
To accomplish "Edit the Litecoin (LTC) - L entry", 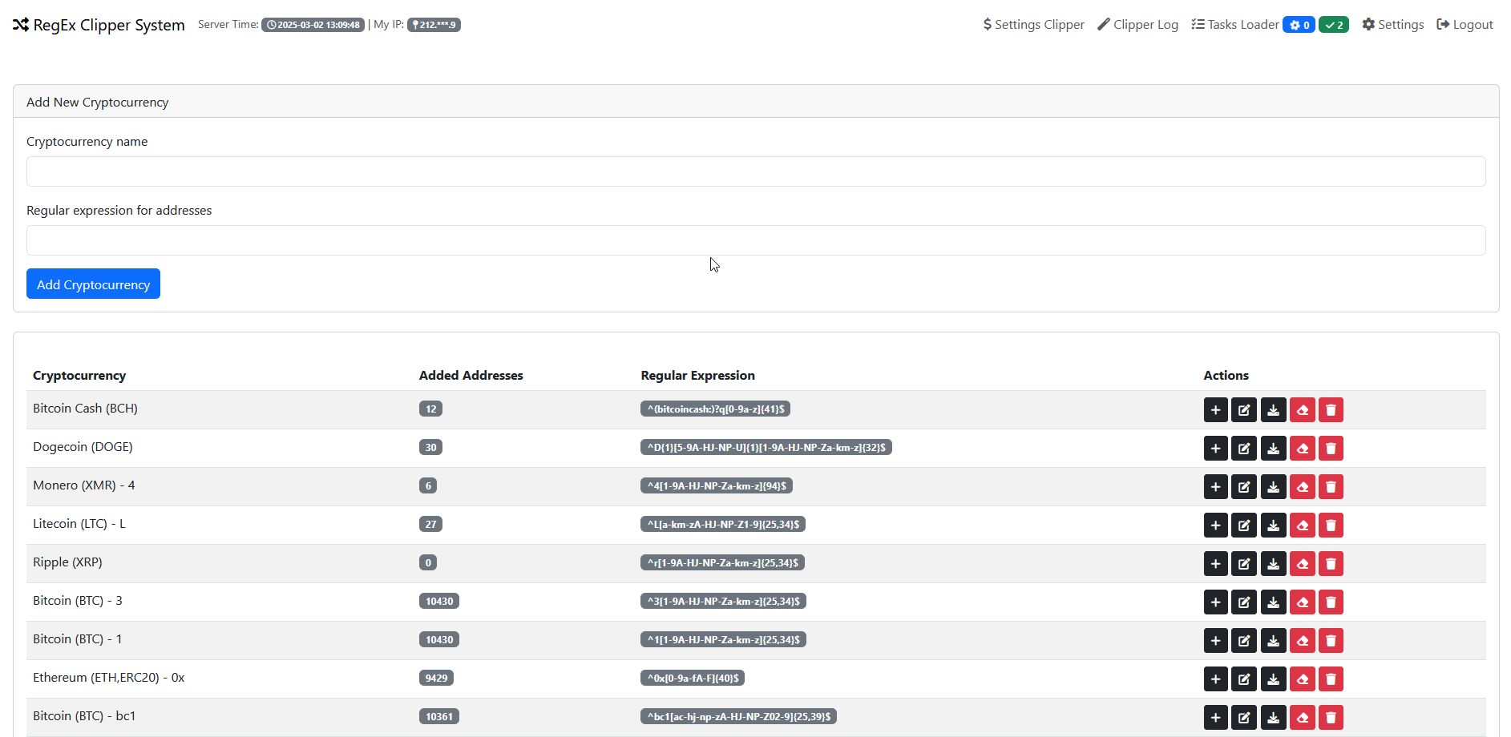I will (1244, 526).
